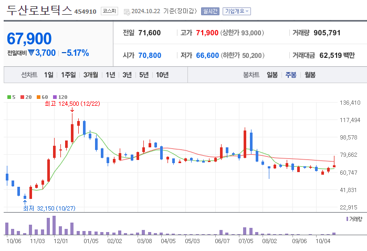The height and width of the screenshot is (251, 367).
Task: Switch to 주봉 weekly candle chart
Action: [291, 75]
